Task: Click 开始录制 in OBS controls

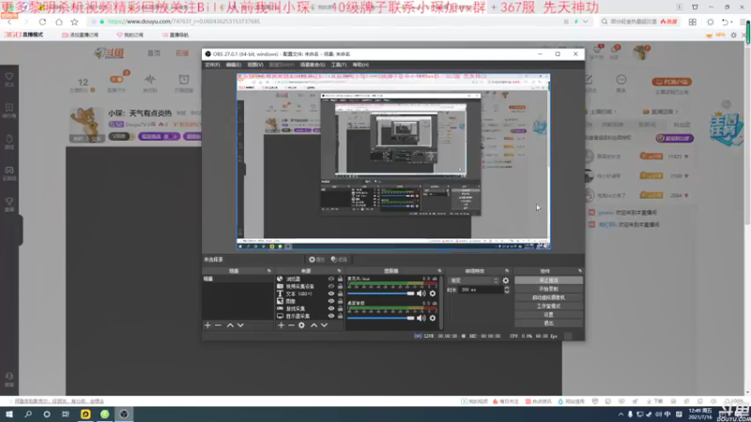Action: pos(549,289)
